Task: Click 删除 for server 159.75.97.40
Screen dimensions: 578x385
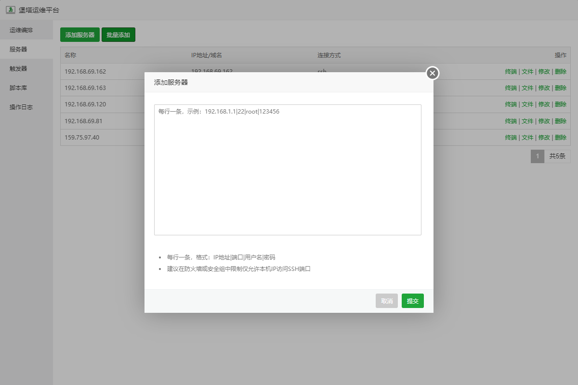Action: pyautogui.click(x=560, y=137)
